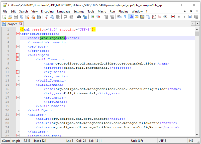Undo the last edit
Image resolution: width=201 pixels, height=144 pixels.
tap(66, 17)
